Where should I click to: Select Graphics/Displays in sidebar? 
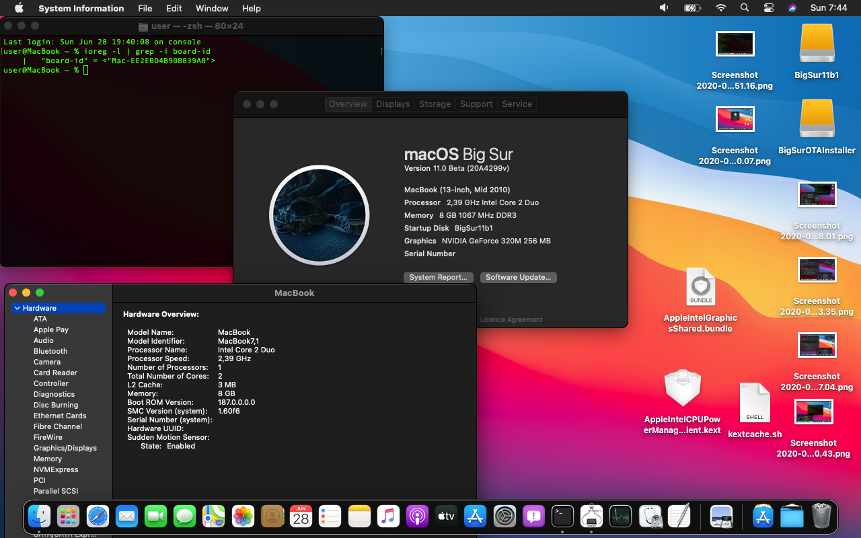(65, 448)
